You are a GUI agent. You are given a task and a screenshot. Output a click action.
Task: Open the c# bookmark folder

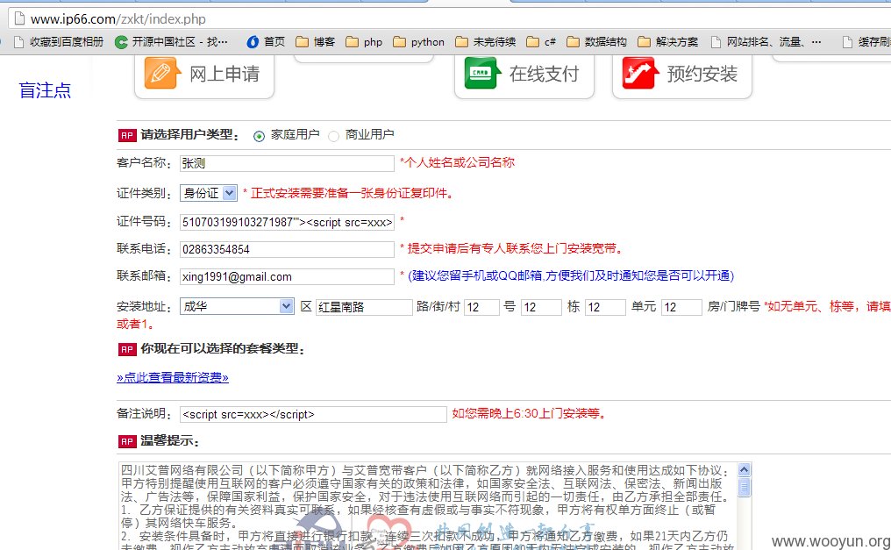(541, 41)
